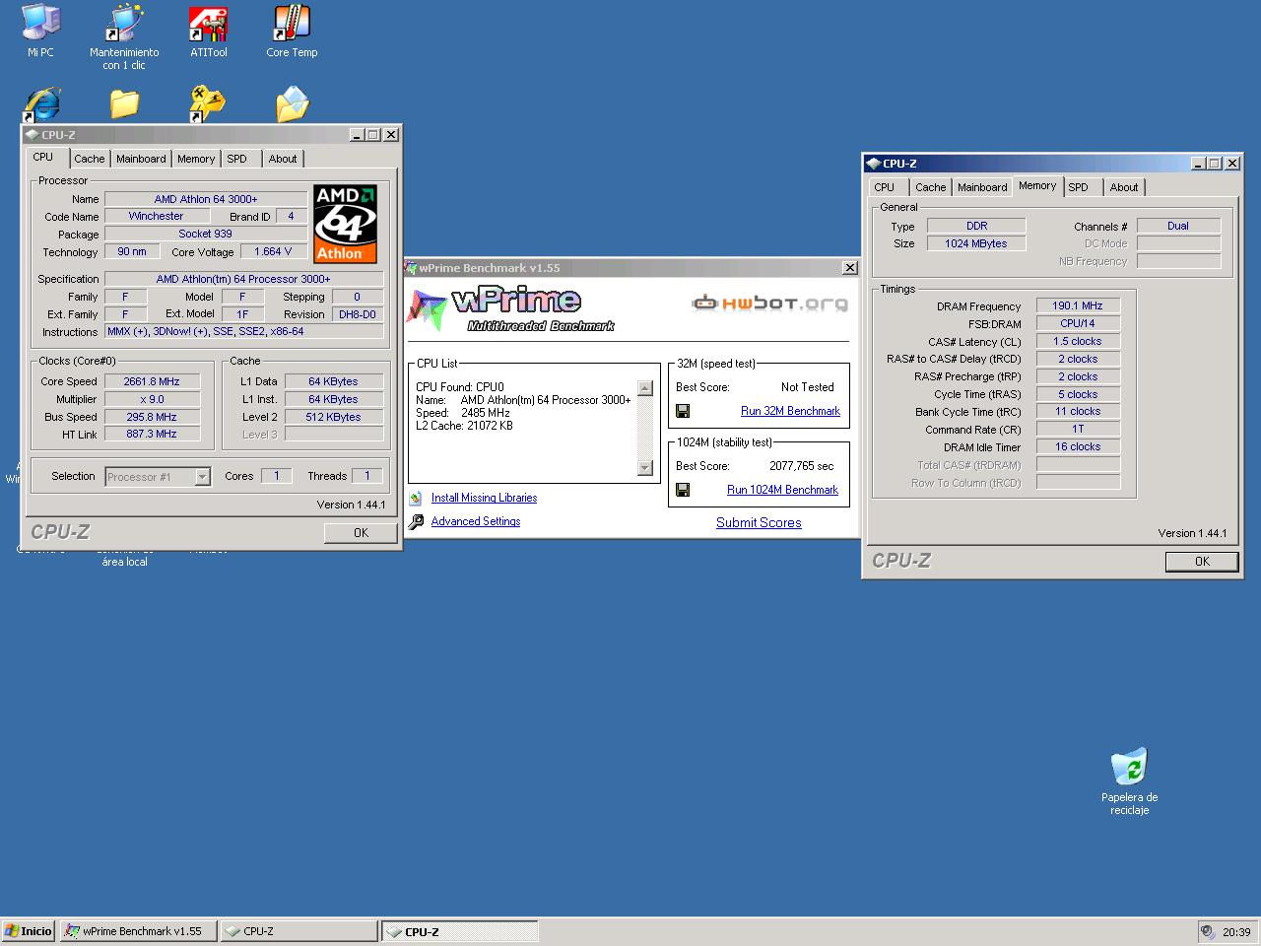Select the Cache tab in right CPU-Z

(931, 187)
